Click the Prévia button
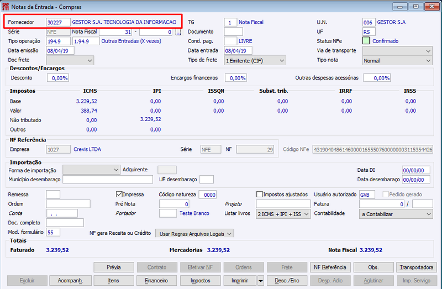 [x=114, y=267]
